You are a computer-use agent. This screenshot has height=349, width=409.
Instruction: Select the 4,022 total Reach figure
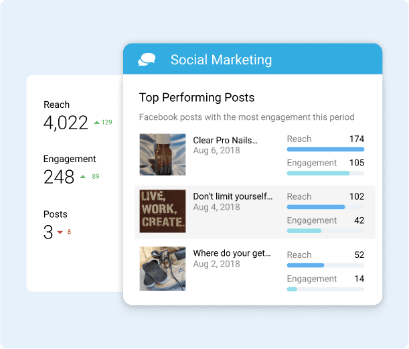pyautogui.click(x=66, y=123)
